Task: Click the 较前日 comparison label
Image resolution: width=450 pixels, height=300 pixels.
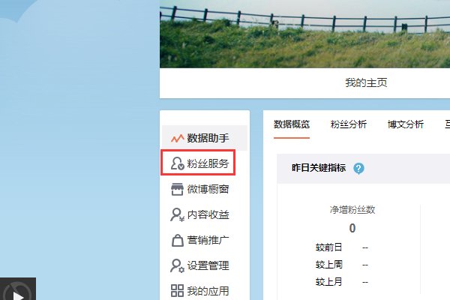Action: coord(328,247)
